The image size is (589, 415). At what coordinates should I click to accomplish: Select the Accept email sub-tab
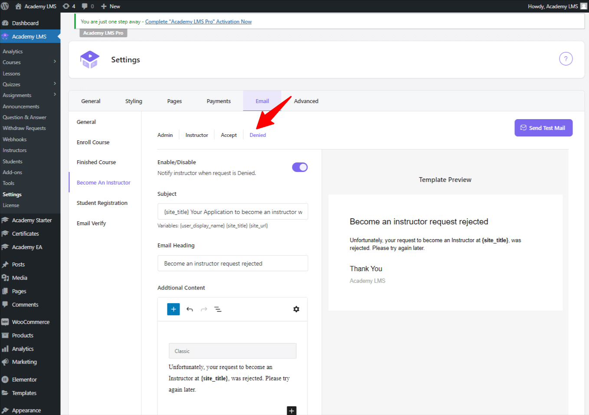[229, 135]
